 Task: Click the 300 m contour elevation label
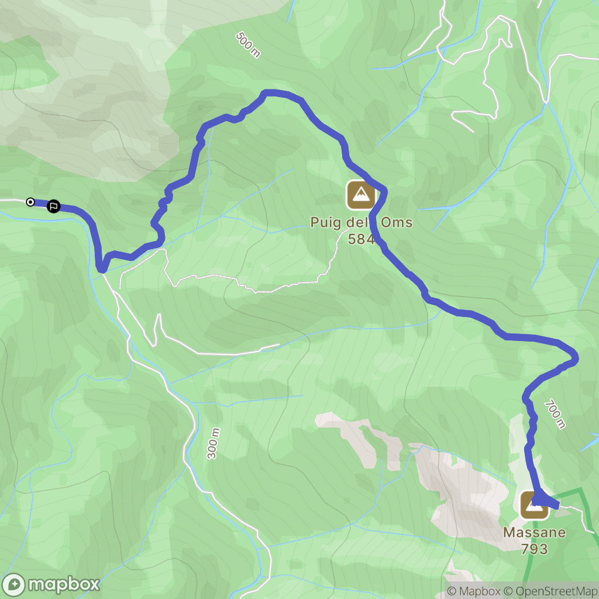[x=214, y=443]
